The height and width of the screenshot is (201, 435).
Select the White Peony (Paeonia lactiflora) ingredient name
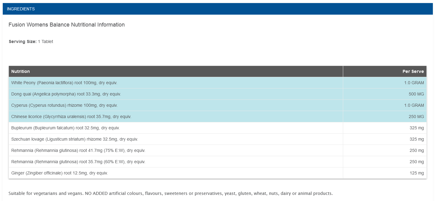tap(64, 83)
